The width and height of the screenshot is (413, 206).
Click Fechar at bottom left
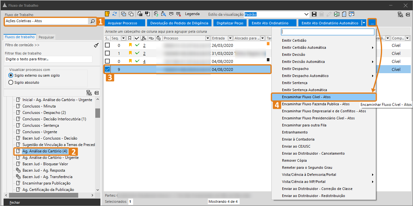(x=15, y=202)
